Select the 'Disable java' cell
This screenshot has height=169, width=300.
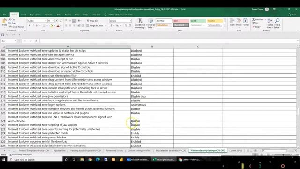point(152,96)
